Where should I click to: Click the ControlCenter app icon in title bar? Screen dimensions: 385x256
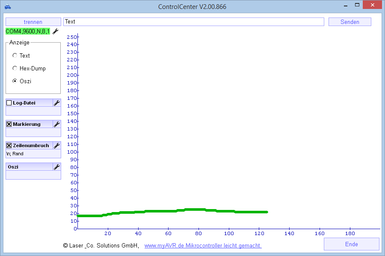tap(8, 6)
